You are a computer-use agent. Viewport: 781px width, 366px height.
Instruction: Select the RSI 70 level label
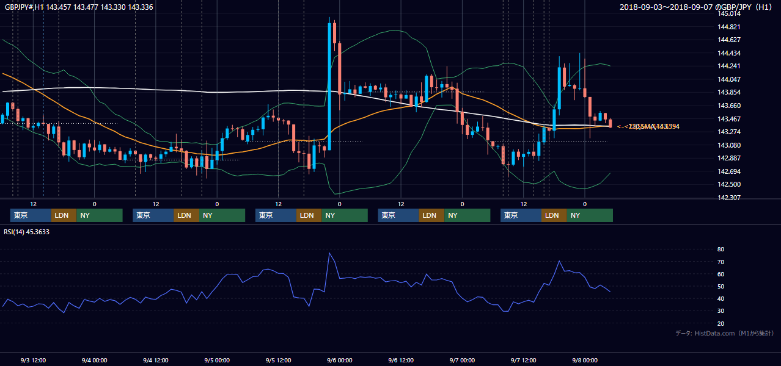coord(721,262)
